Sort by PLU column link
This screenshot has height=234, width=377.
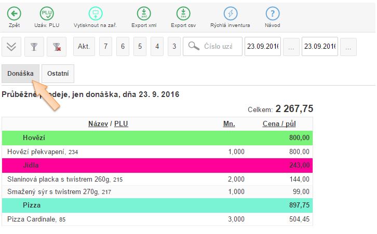point(121,123)
